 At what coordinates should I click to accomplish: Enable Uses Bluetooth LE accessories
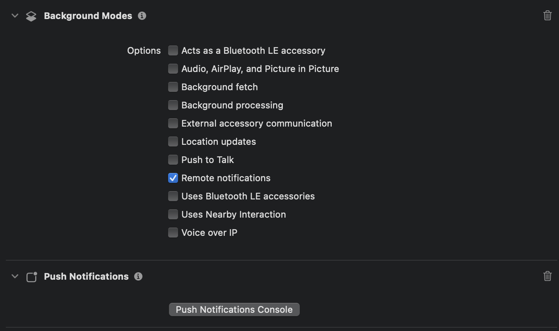(x=173, y=196)
